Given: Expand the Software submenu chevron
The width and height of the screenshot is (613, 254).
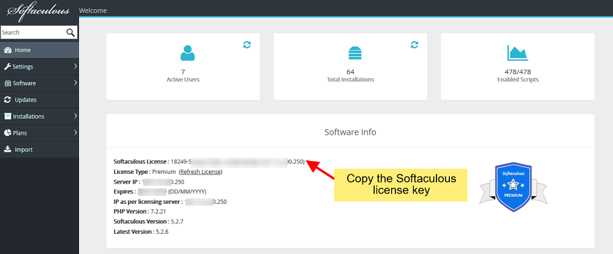Looking at the screenshot, I should pos(75,83).
